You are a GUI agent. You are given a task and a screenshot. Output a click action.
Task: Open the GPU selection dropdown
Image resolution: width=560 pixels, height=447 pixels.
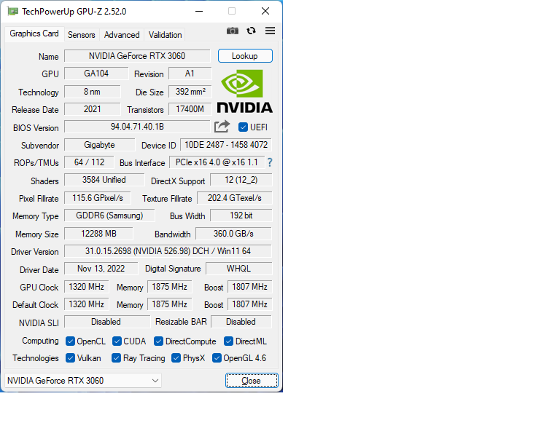tap(83, 381)
